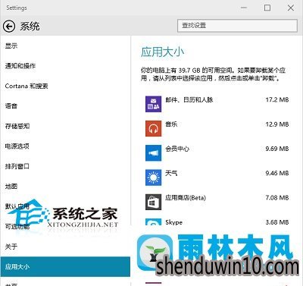The height and width of the screenshot is (286, 303).
Task: Minimize the Settings window
Action: pyautogui.click(x=244, y=8)
